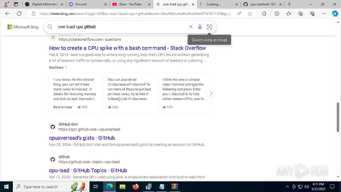Open WinRAR from taskbar

(175, 187)
